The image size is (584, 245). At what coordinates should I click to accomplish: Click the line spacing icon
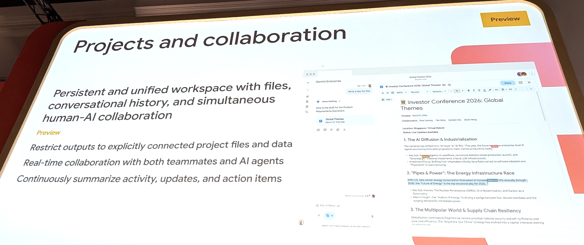pos(510,89)
